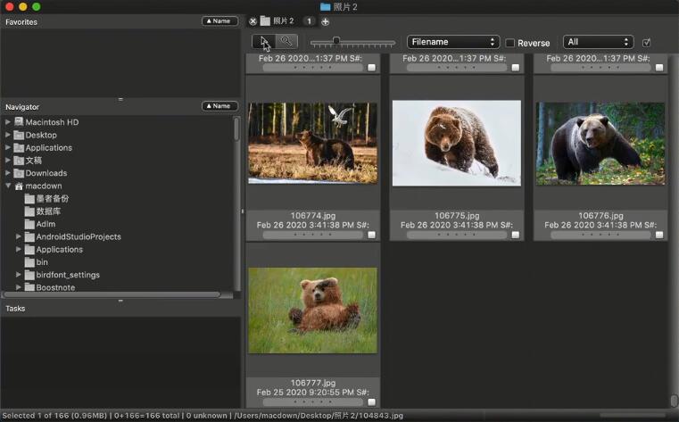Click the 照片 2 tab folder icon
This screenshot has width=679, height=422.
266,21
